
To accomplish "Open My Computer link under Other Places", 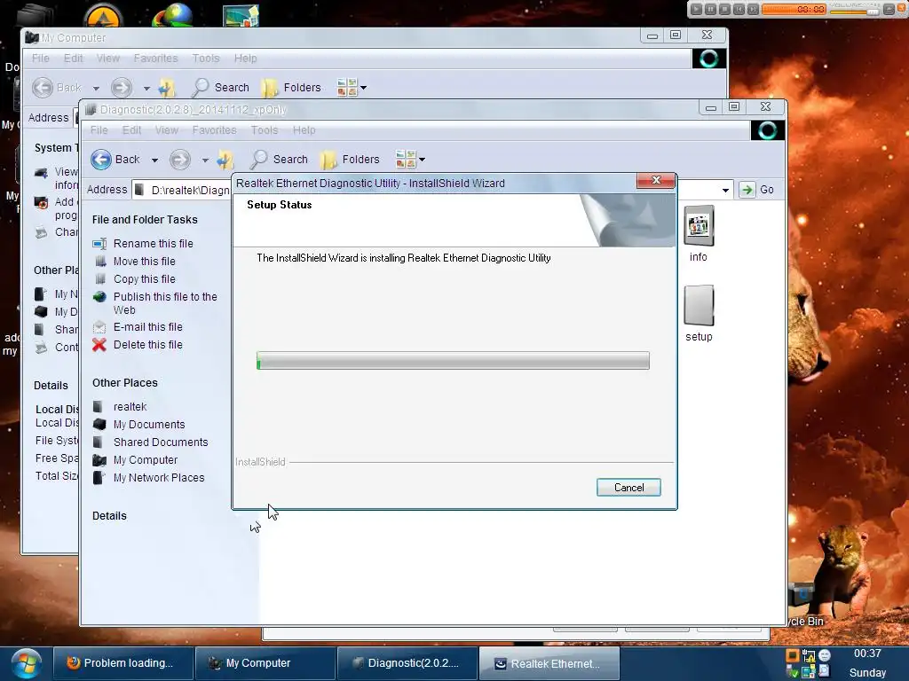I will click(146, 460).
